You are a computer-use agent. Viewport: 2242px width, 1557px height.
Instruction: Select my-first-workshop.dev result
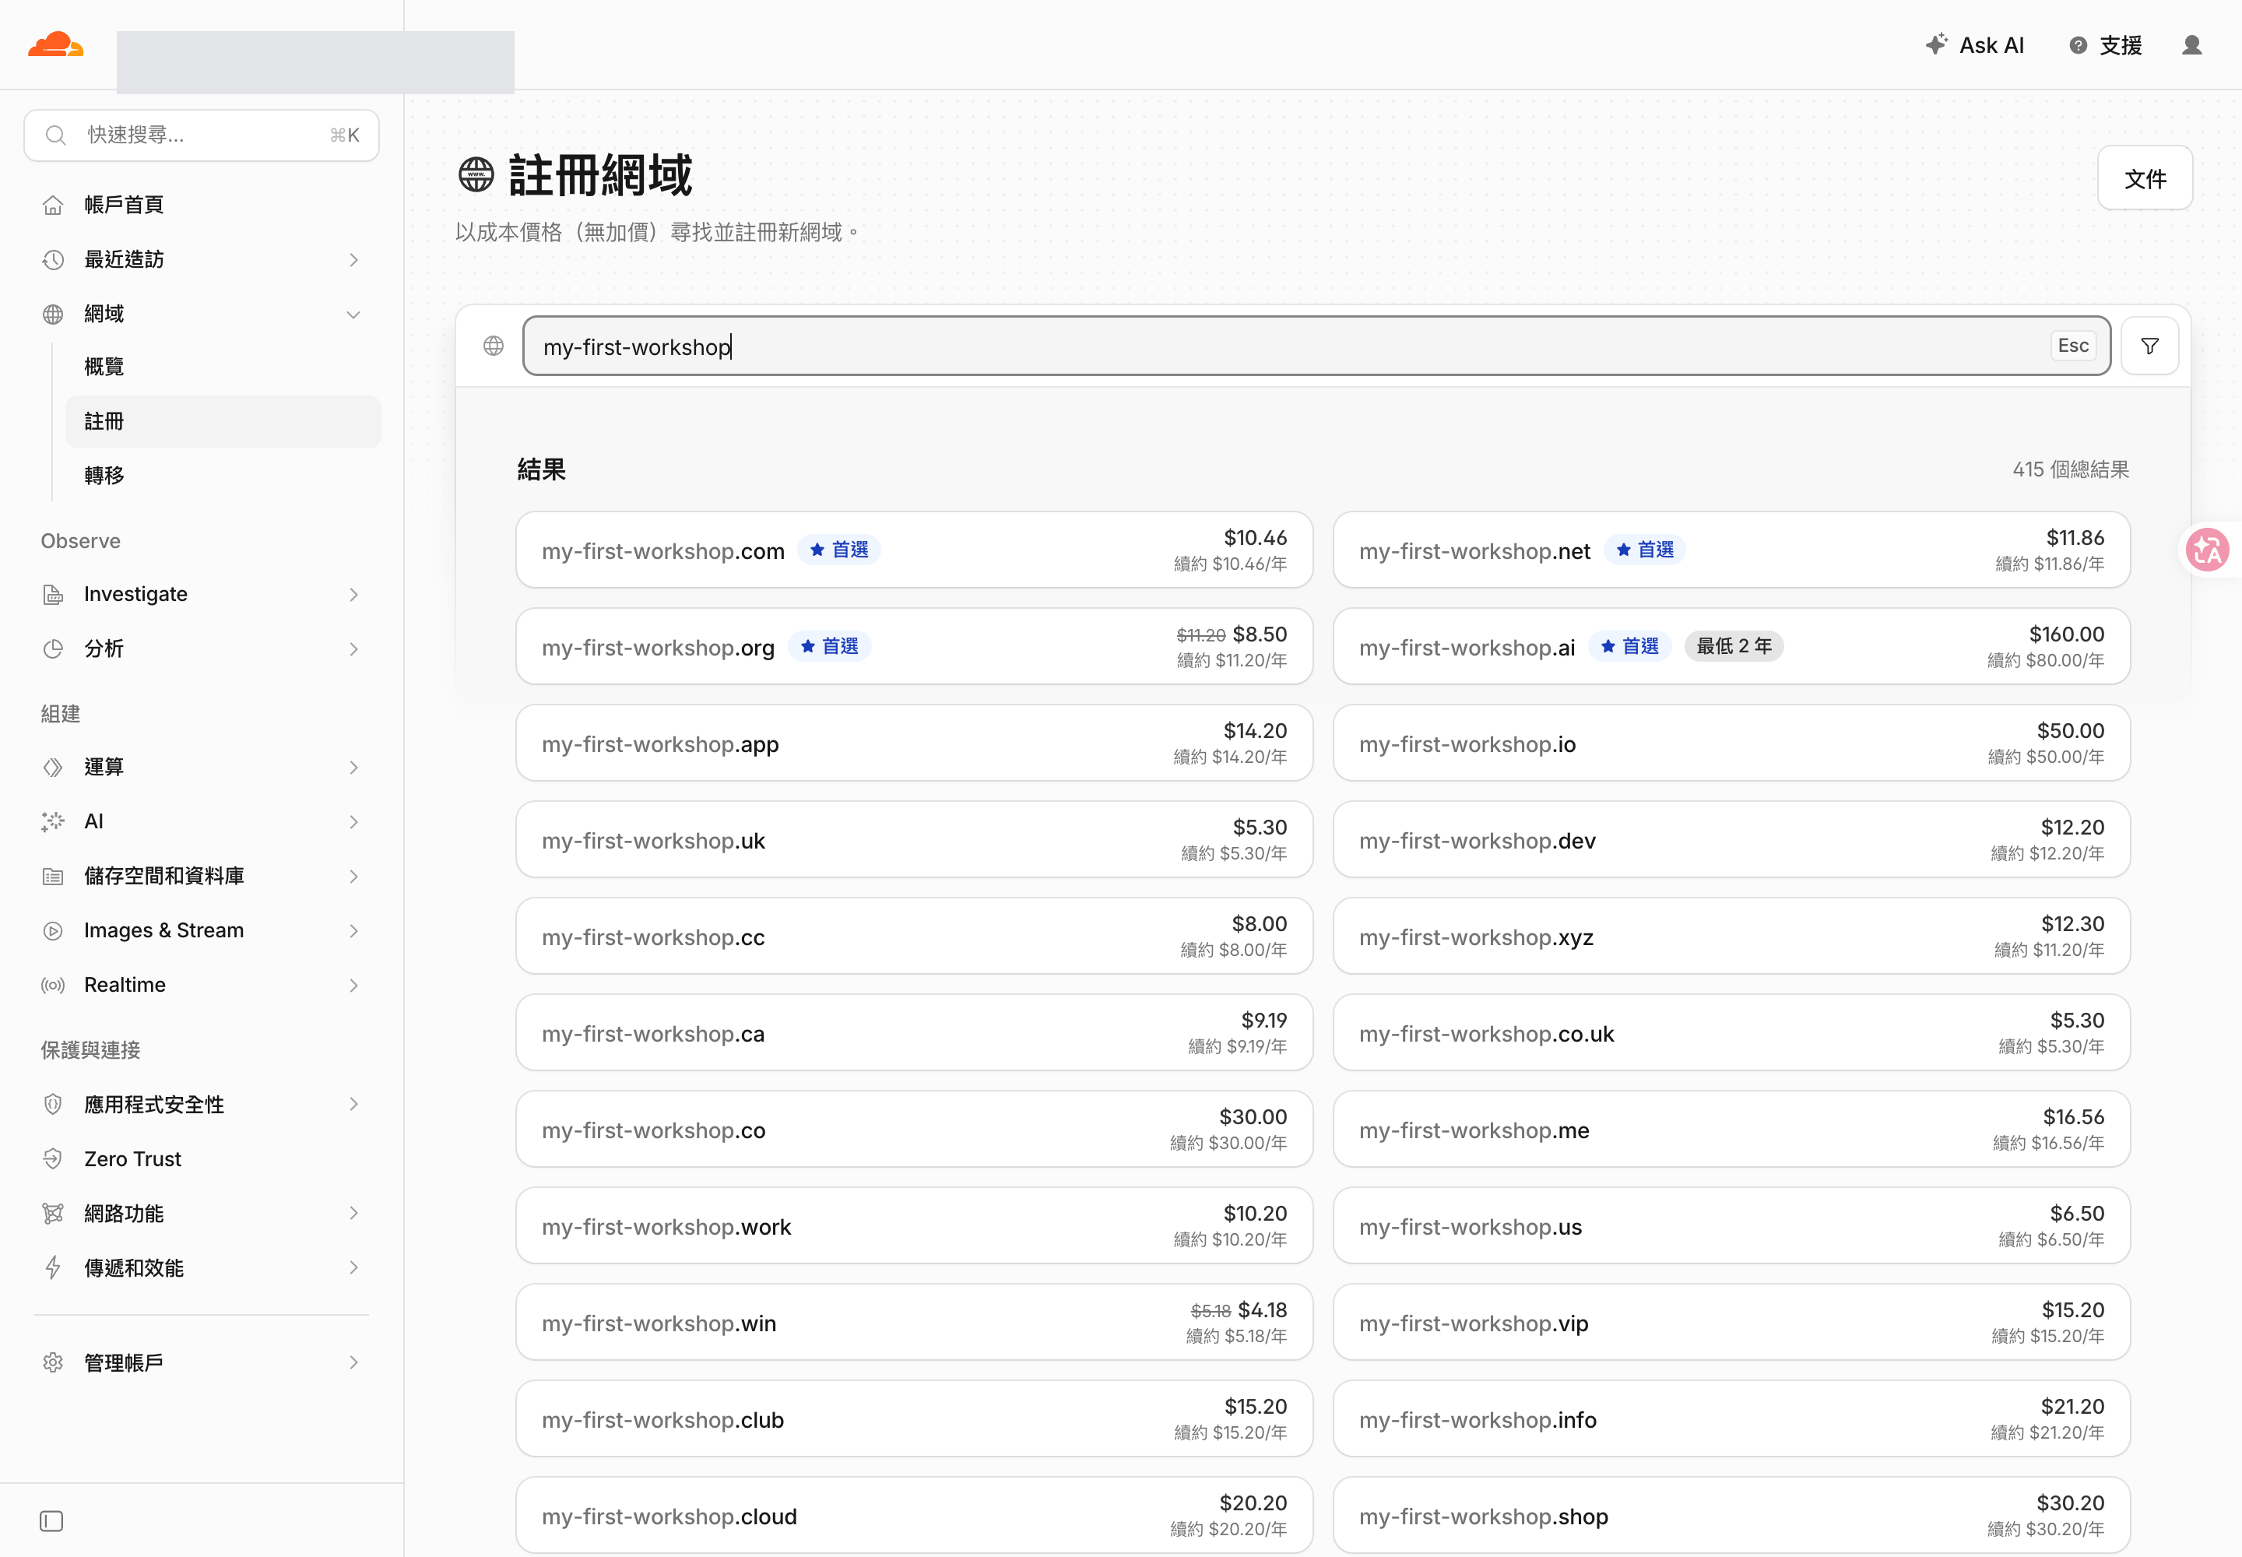pyautogui.click(x=1731, y=839)
